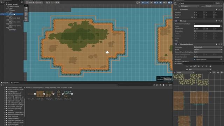Select the Rotate tool in scene overlay
Image resolution: width=224 pixels, height=126 pixels.
tap(26, 13)
